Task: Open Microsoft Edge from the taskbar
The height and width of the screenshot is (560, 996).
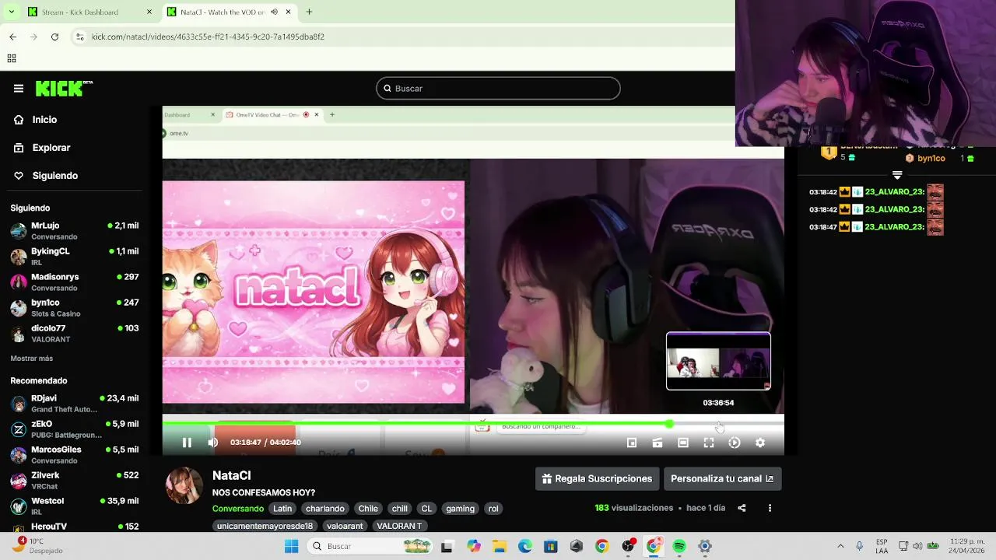Action: pyautogui.click(x=525, y=547)
